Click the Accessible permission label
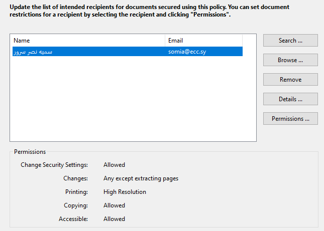Image resolution: width=324 pixels, height=231 pixels. point(73,219)
